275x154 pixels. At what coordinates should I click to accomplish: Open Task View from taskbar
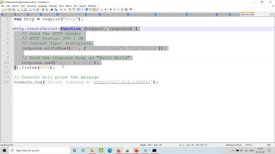coord(83,150)
